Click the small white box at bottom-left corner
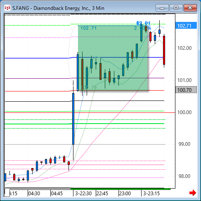Viewport: 201px width, 201px height. coord(7,193)
